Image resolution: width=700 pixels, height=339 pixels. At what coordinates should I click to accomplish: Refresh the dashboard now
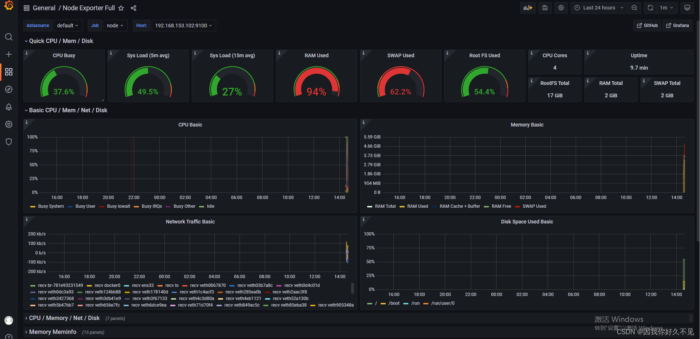click(650, 8)
